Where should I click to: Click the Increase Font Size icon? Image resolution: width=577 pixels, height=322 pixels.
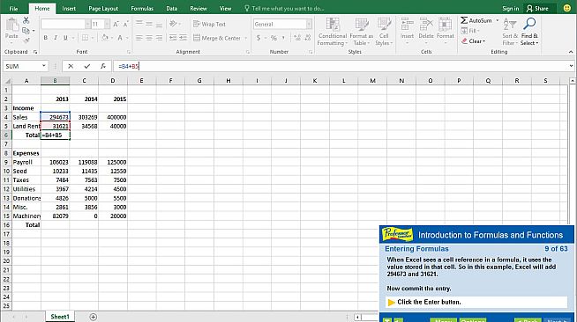coord(116,25)
